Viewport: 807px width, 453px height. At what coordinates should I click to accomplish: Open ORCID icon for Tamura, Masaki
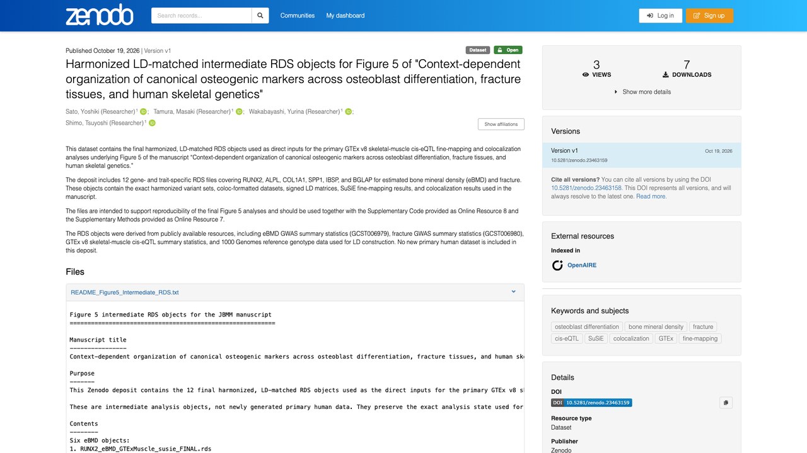[239, 112]
